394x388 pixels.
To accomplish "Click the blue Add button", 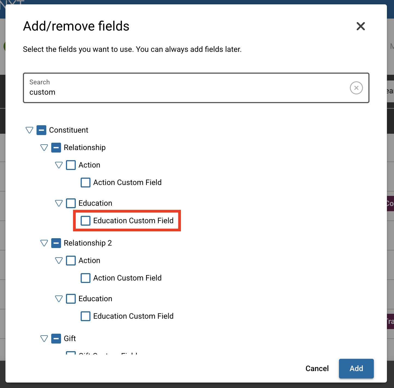I will coord(356,369).
